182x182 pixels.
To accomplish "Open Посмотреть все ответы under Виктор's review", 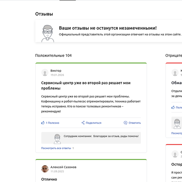I will click(x=56, y=148).
